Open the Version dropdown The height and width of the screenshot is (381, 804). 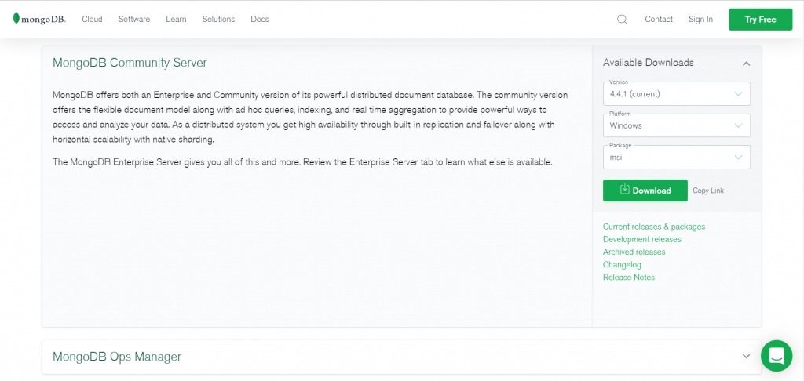click(676, 94)
